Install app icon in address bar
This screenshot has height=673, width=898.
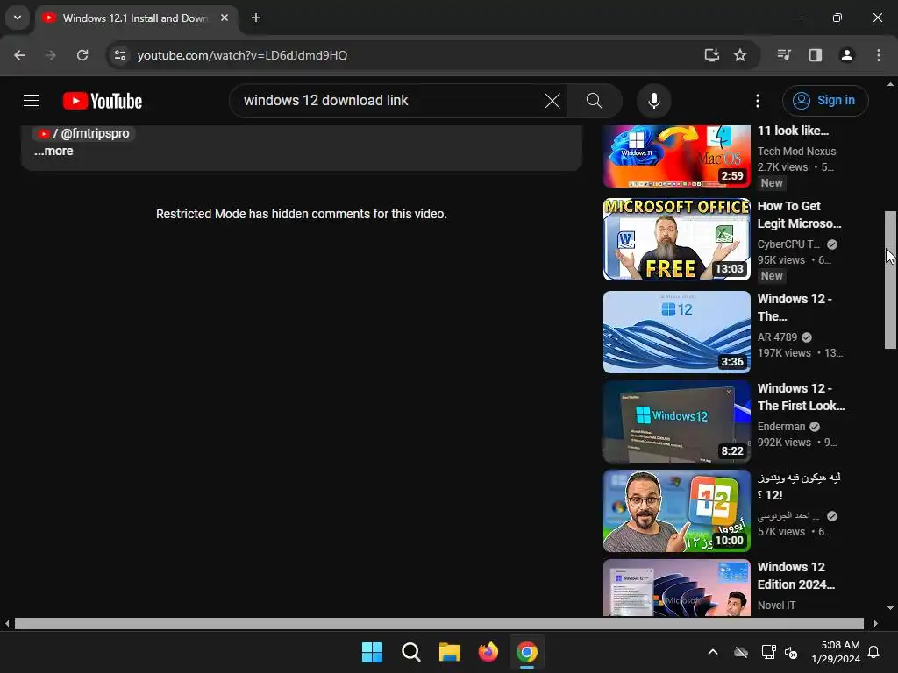point(711,55)
